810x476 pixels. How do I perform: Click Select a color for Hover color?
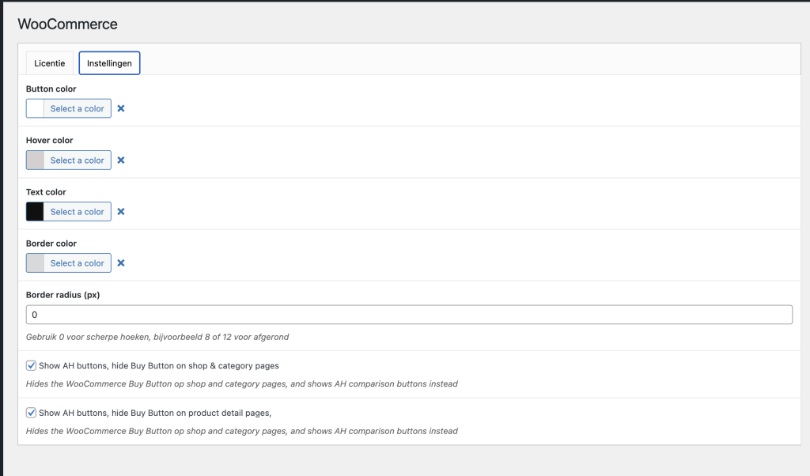coord(77,160)
